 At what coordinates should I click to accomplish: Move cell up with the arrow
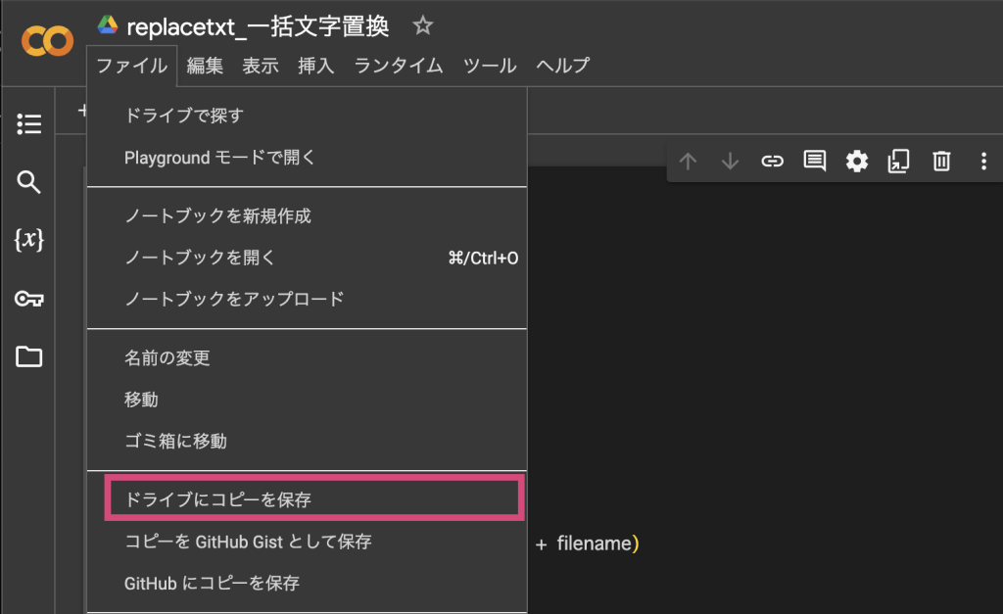(689, 162)
